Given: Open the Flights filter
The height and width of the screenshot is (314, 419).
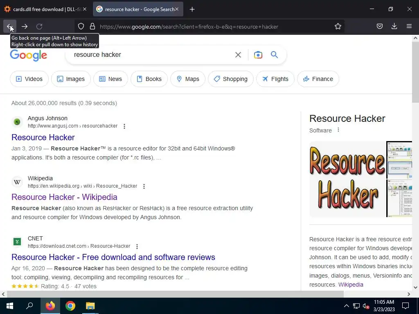Looking at the screenshot, I should pos(275,79).
